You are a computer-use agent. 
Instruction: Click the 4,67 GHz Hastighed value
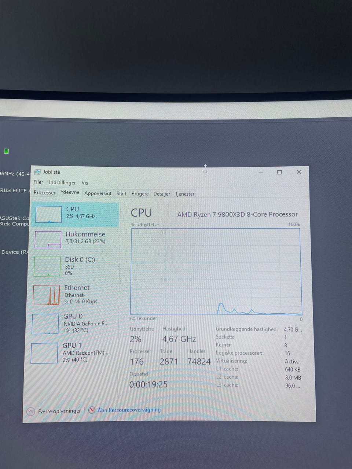pyautogui.click(x=179, y=339)
